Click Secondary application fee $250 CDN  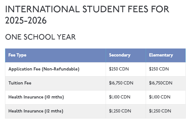point(119,69)
